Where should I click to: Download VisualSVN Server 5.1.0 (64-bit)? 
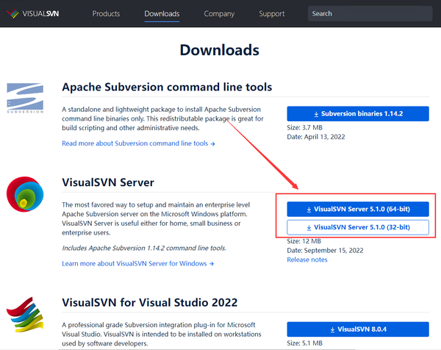(358, 209)
